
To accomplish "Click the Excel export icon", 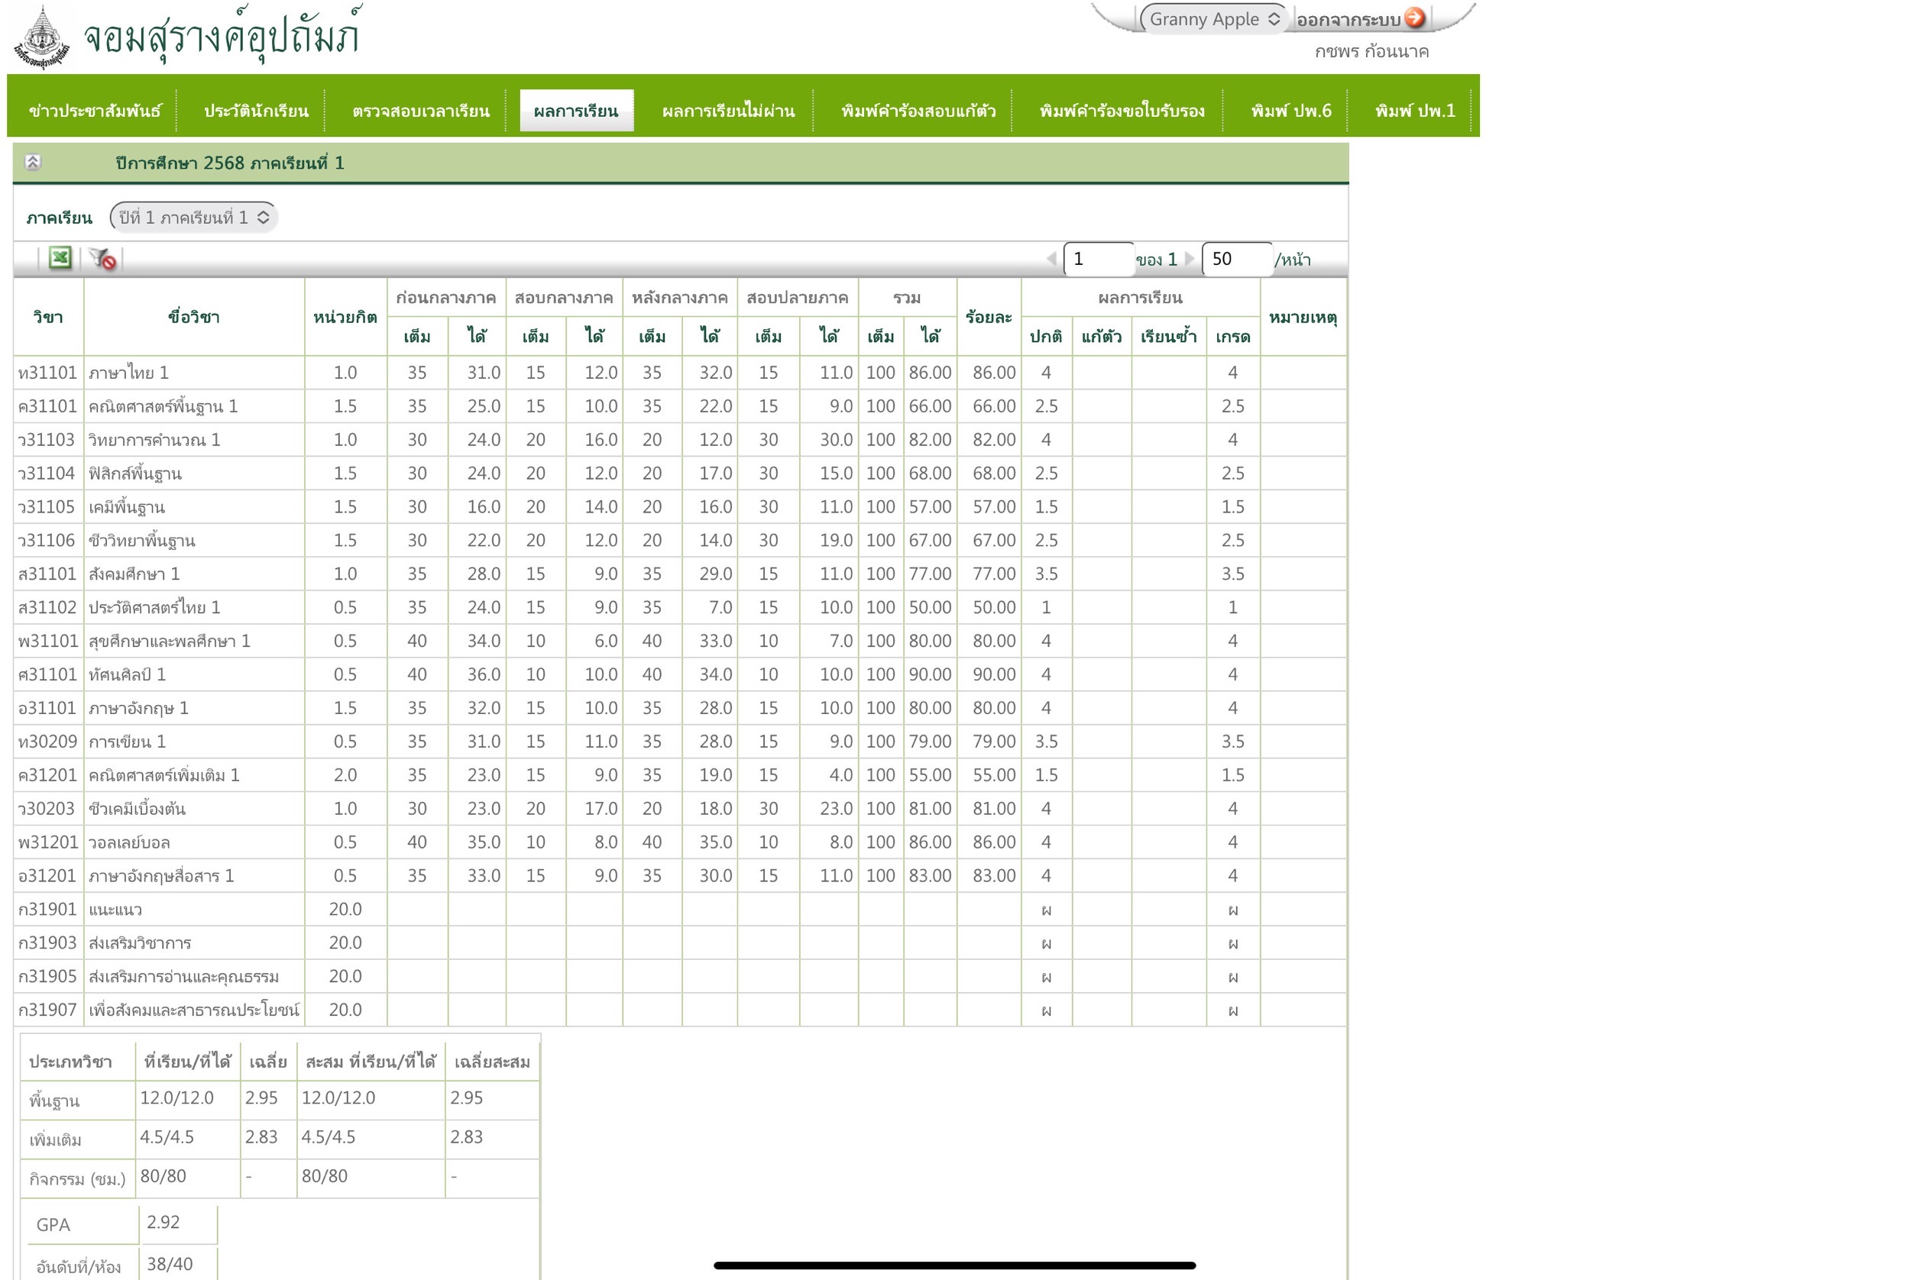I will [x=60, y=259].
